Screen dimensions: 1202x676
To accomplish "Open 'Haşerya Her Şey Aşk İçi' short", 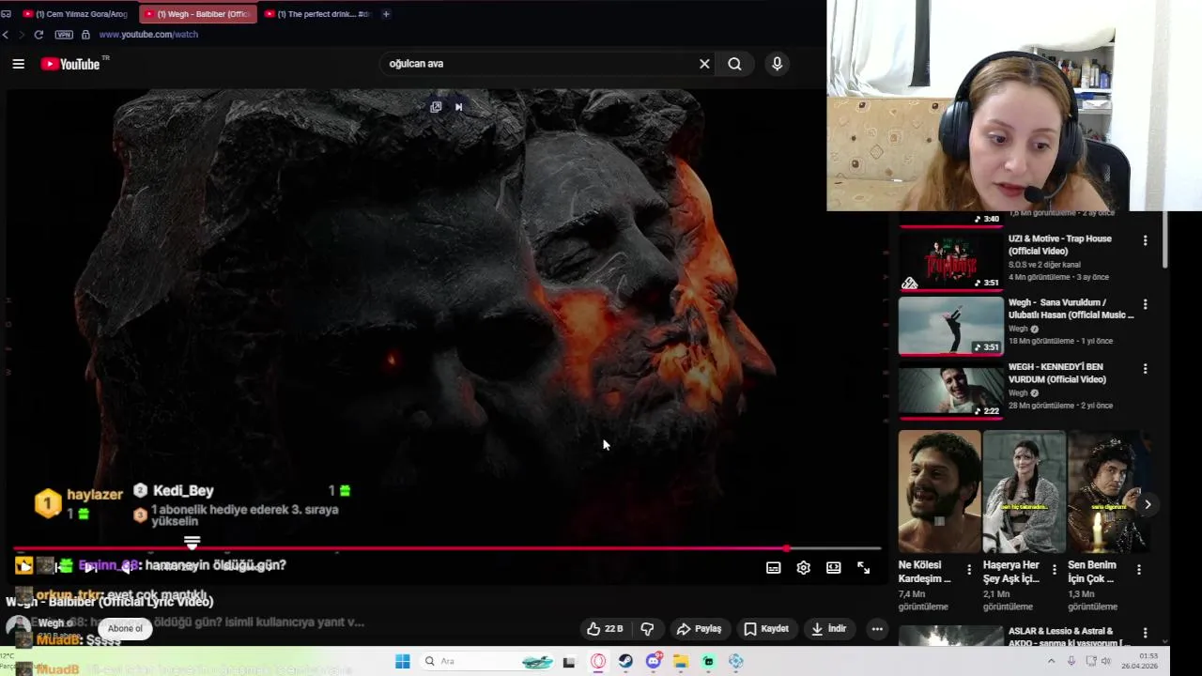I will 1024,491.
